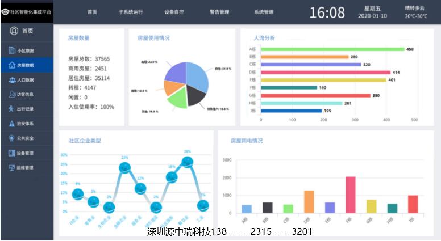Click the dark blue bar valued 195
441x241 pixels.
291,111
